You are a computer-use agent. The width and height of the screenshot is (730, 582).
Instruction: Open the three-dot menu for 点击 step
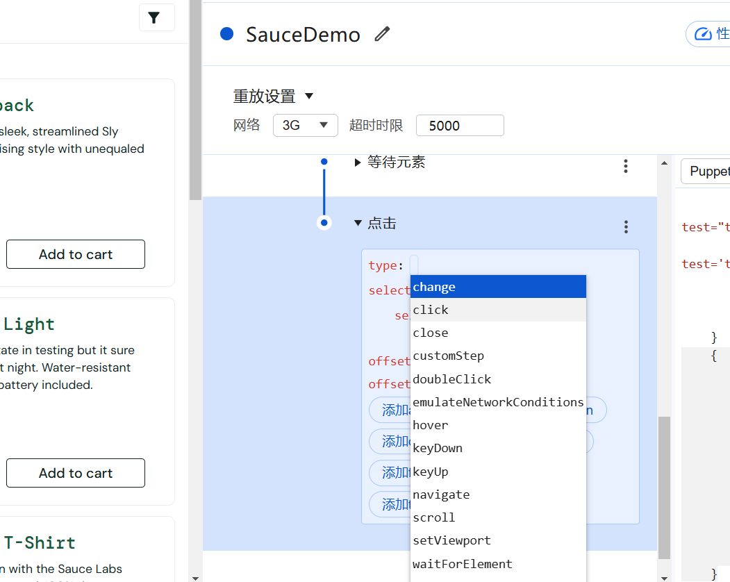click(626, 226)
